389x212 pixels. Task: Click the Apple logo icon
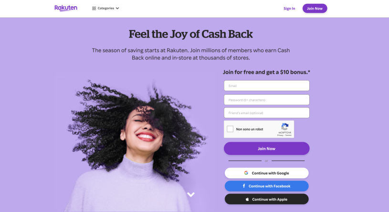(247, 199)
